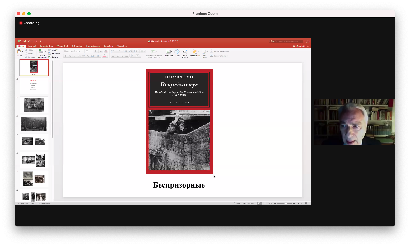Click the Condividi share button
Viewport: 410px width, 246px height.
pos(299,46)
